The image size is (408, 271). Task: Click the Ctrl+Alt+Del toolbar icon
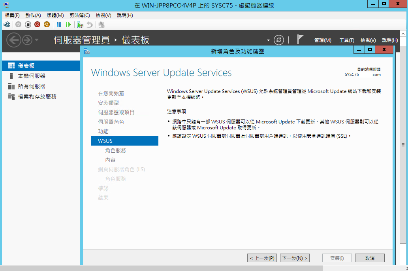7,25
